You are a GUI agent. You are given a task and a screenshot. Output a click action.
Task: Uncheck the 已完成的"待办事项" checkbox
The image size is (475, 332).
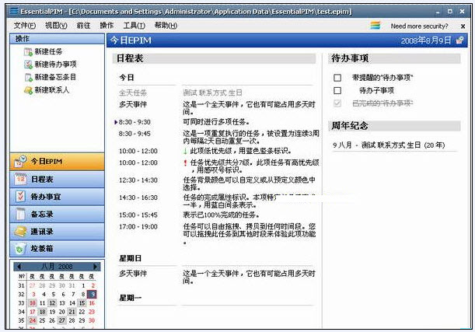337,103
